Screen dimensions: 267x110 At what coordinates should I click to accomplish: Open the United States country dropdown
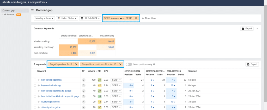point(67,18)
